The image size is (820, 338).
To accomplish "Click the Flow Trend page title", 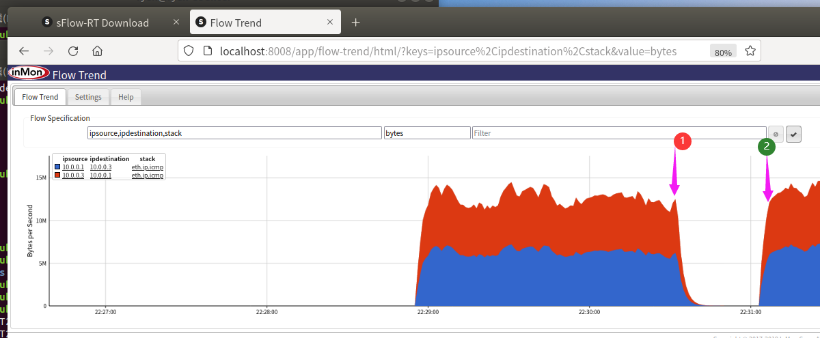I will tap(79, 75).
